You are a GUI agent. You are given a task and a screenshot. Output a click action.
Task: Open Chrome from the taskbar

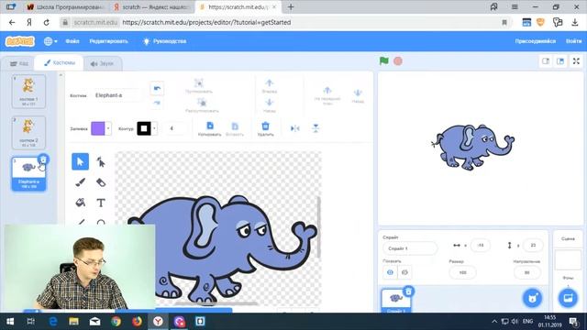(x=116, y=322)
